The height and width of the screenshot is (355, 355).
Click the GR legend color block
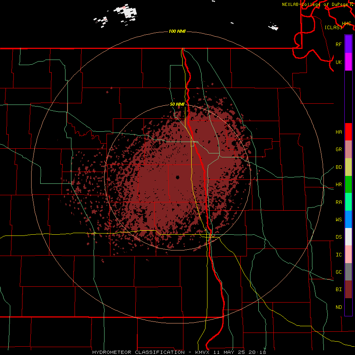[x=348, y=149]
